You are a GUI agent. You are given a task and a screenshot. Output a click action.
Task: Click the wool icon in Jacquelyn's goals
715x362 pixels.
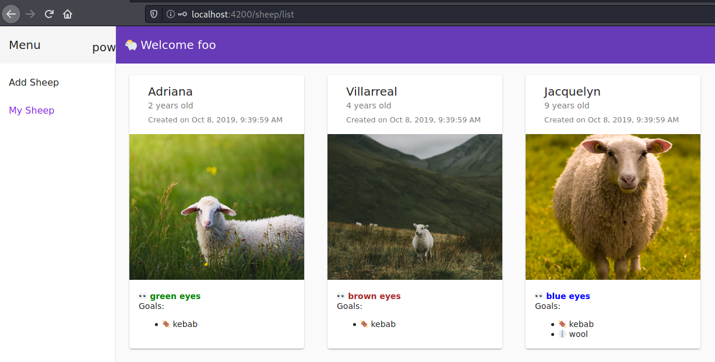[x=562, y=334]
